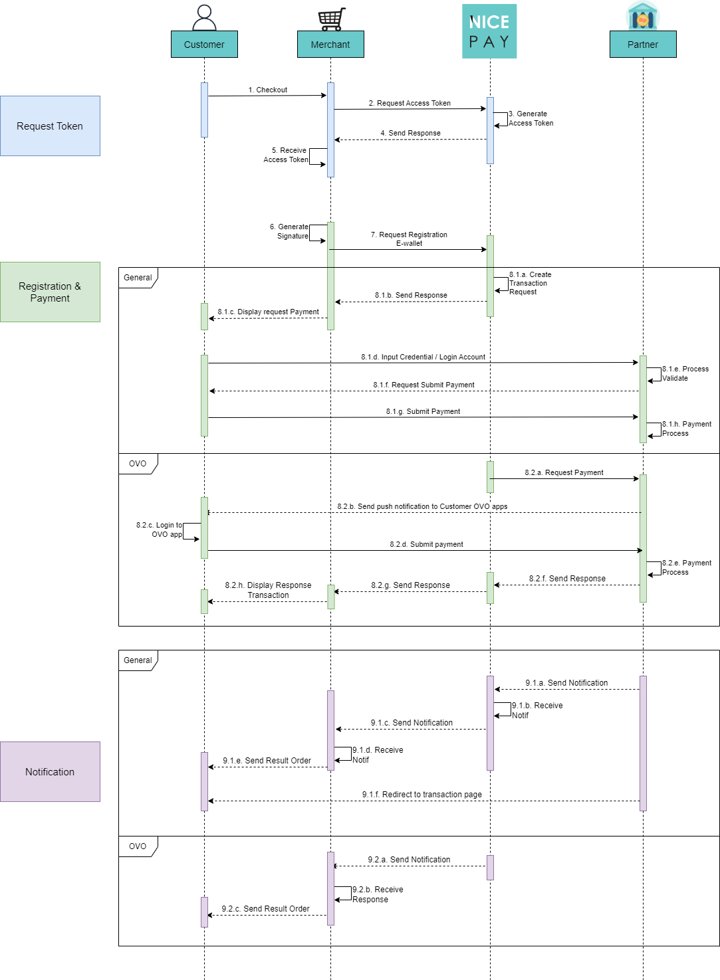Screen dimensions: 720x980
Task: Select the Partner lifeline header box
Action: tap(643, 45)
